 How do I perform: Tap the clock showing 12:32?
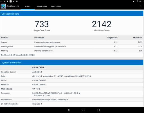[141, 1]
